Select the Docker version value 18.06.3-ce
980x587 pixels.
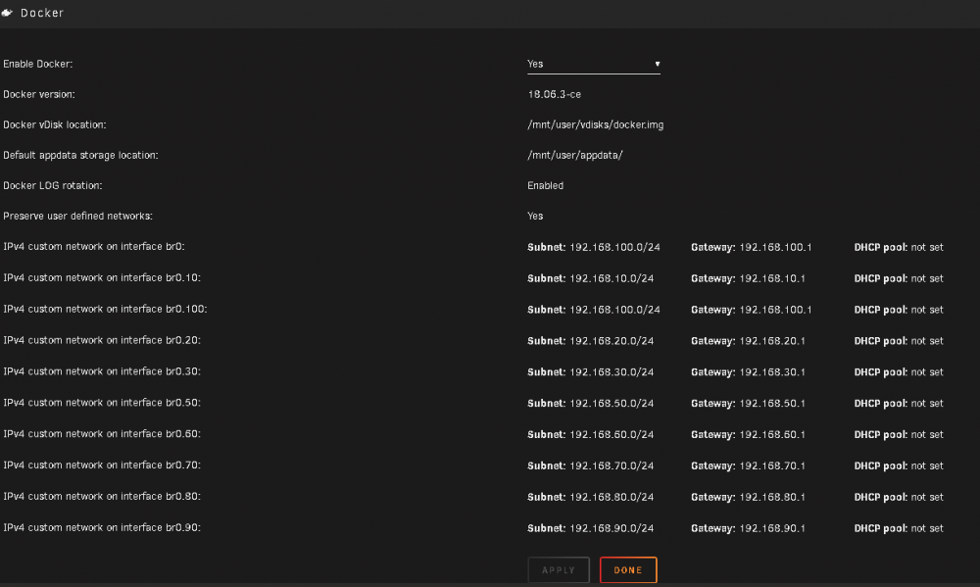[x=555, y=94]
